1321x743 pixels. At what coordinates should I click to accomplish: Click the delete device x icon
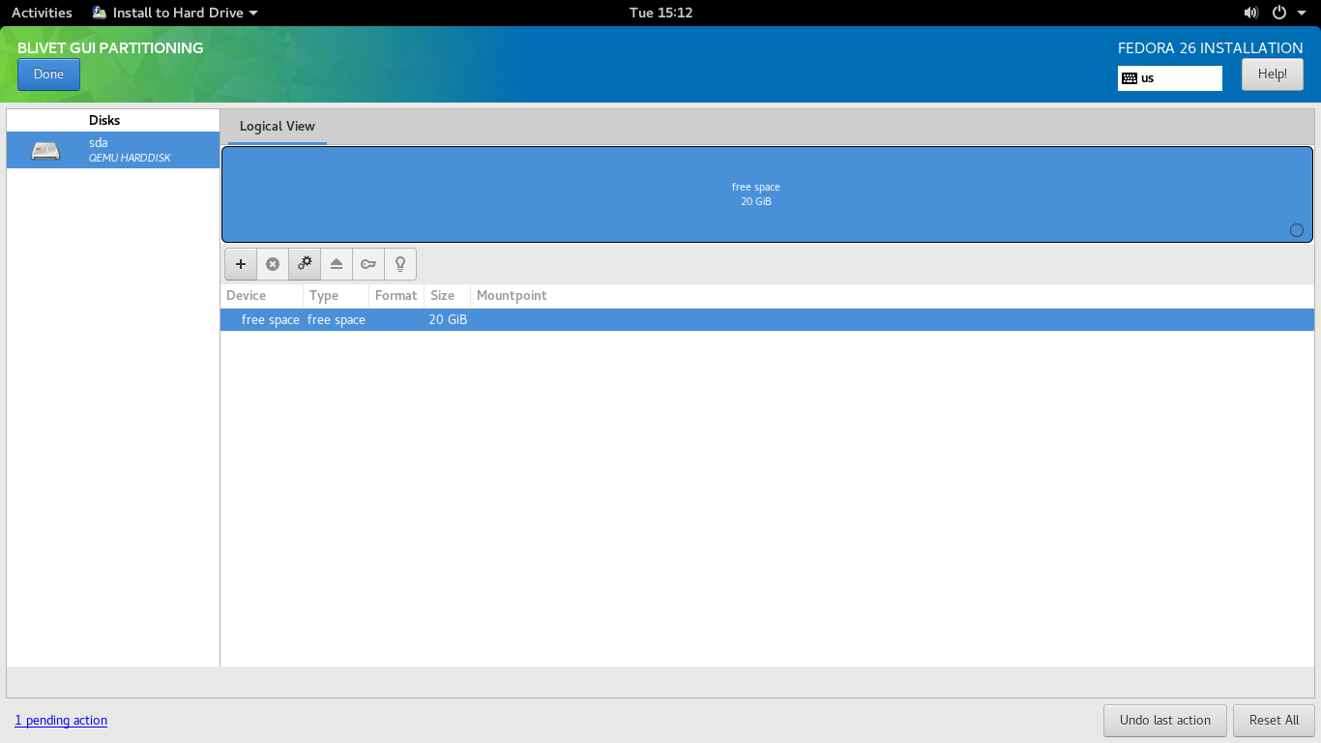pyautogui.click(x=273, y=264)
